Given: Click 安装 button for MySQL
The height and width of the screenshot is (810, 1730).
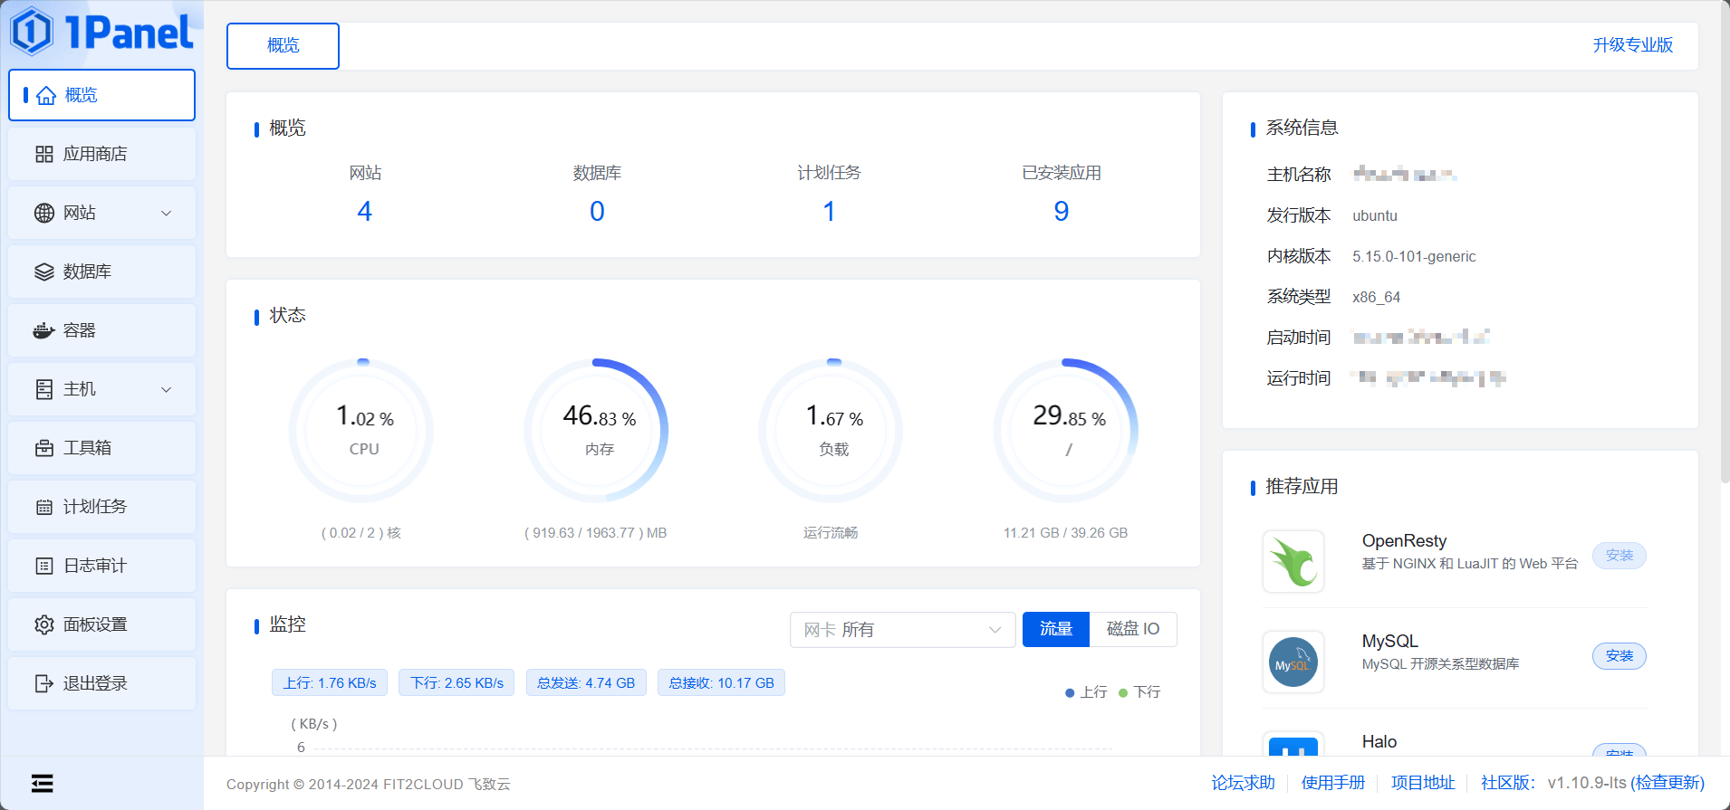Looking at the screenshot, I should (1619, 656).
